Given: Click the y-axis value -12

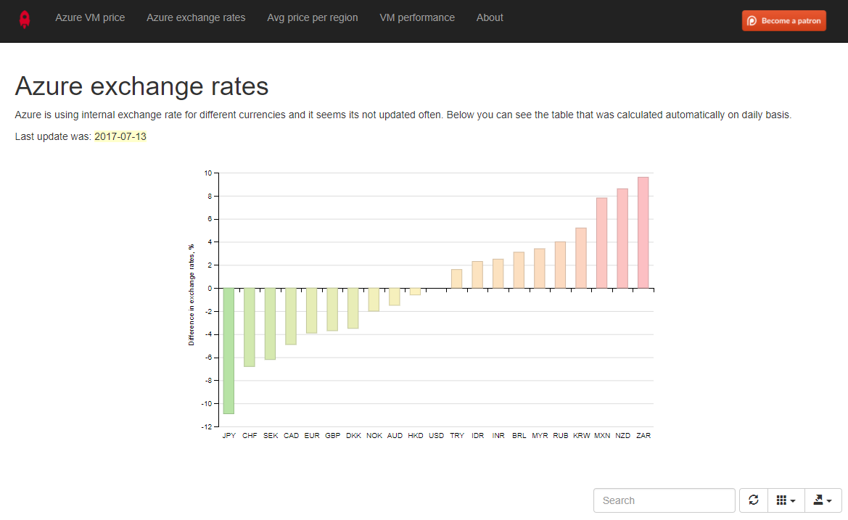Looking at the screenshot, I should [207, 427].
